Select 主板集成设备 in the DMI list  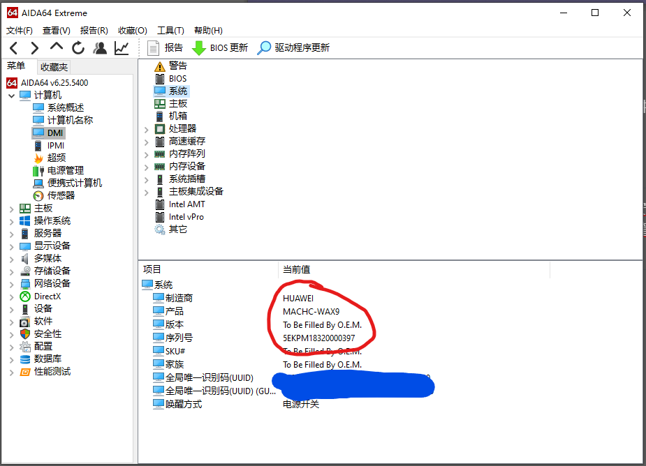click(189, 191)
